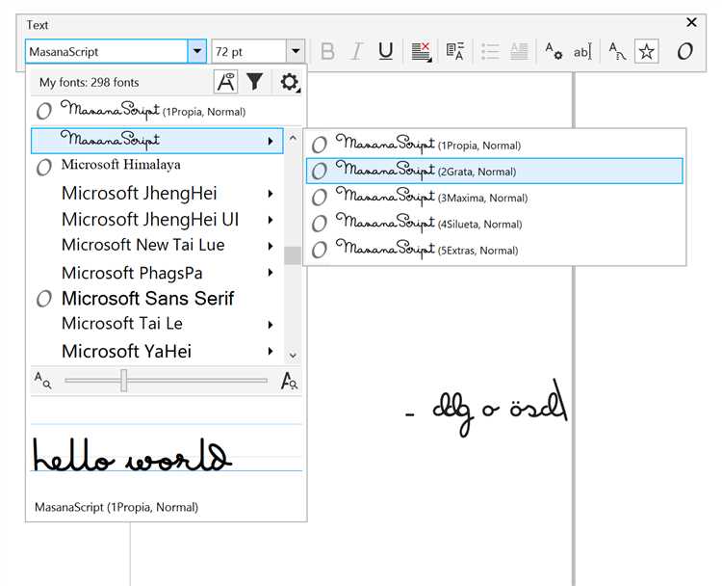Toggle bold formatting
This screenshot has height=586, width=722.
[327, 52]
